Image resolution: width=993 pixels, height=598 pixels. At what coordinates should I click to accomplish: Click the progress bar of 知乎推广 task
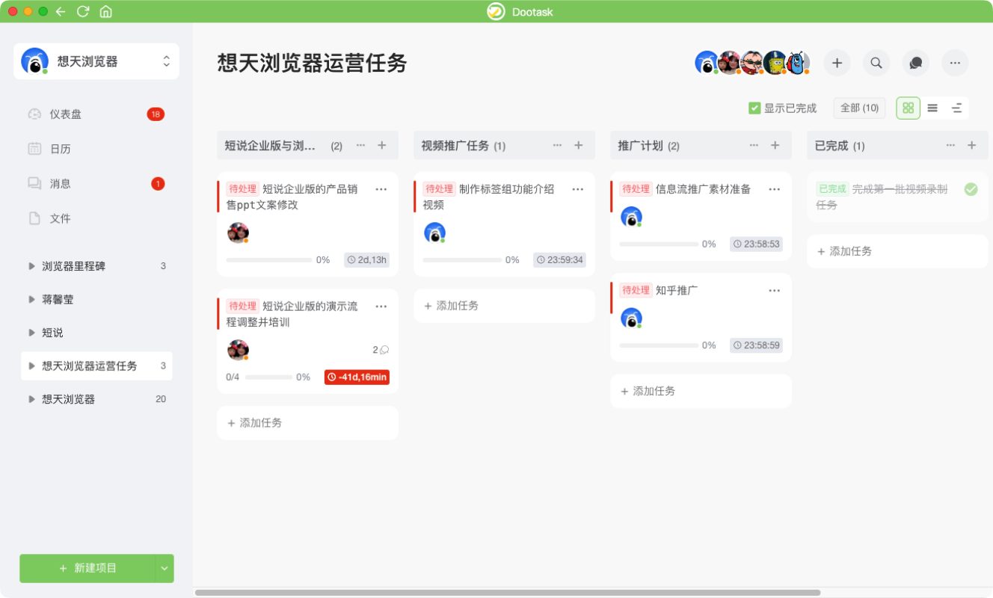[x=658, y=345]
